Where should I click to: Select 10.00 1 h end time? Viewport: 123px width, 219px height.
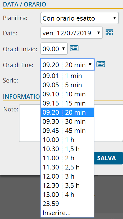click(67, 140)
